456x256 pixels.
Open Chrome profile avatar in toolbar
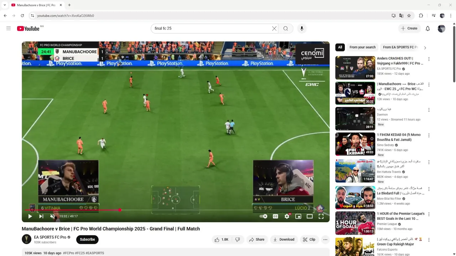pos(442,16)
